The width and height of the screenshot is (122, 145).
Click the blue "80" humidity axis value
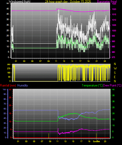pyautogui.click(x=5, y=99)
